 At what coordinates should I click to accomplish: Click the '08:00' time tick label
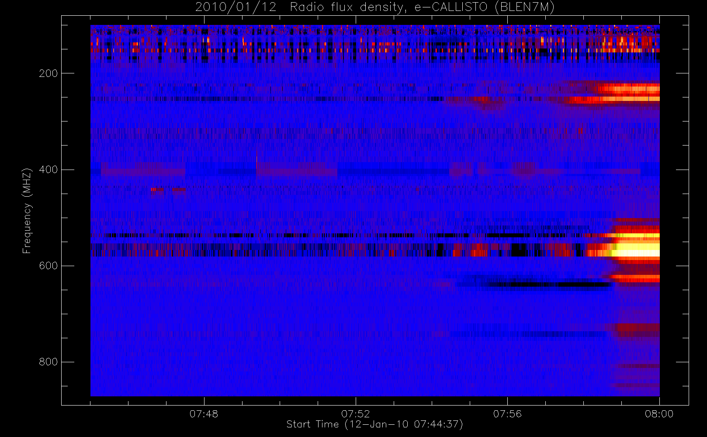pos(659,414)
